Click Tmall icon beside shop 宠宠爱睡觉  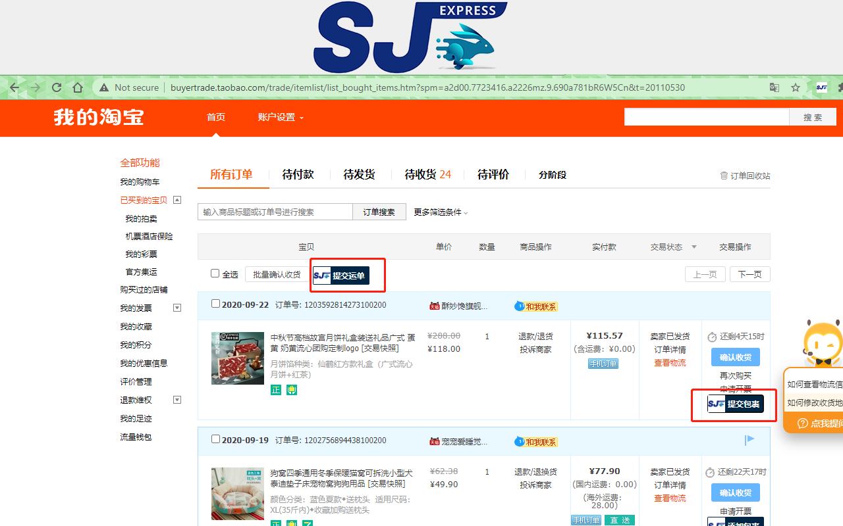[435, 441]
